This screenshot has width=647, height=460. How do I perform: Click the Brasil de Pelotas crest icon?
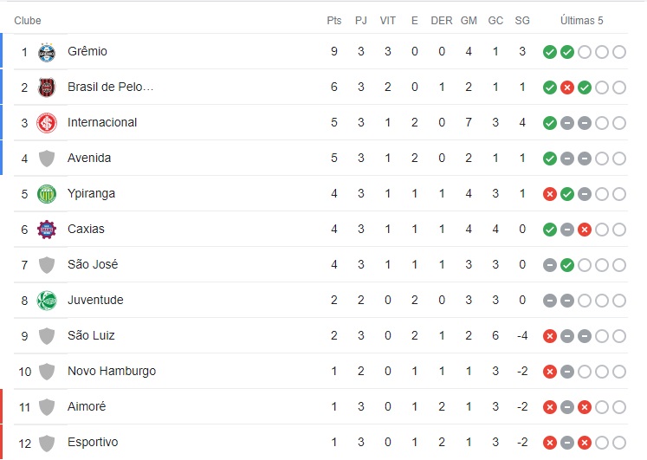[47, 87]
